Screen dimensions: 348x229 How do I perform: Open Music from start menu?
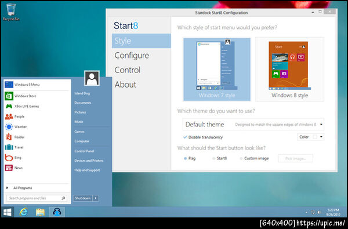point(79,122)
